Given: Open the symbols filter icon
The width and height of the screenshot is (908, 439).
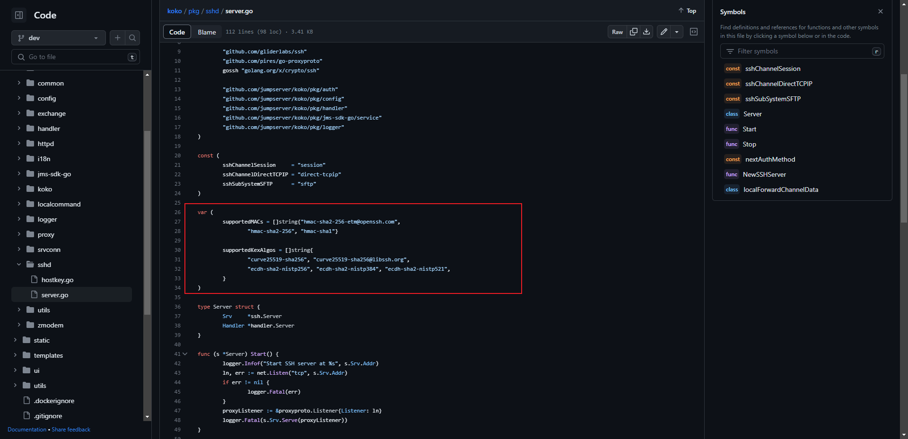Looking at the screenshot, I should (x=729, y=51).
